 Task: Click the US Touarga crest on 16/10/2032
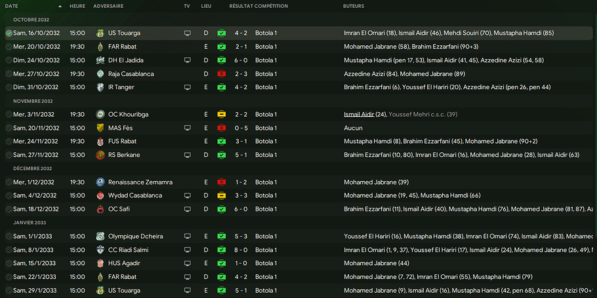(100, 33)
